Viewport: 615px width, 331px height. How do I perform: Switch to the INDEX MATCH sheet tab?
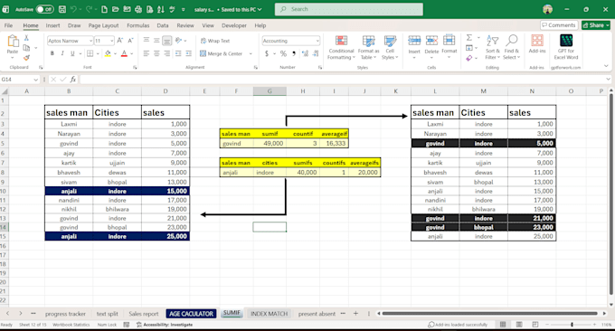click(270, 314)
